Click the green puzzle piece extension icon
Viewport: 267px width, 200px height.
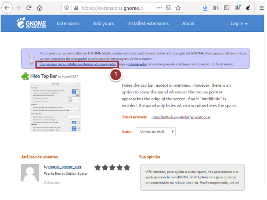(25, 76)
